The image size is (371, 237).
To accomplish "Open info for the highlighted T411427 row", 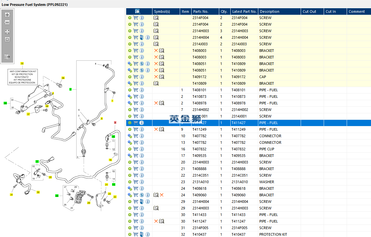I will click(142, 123).
